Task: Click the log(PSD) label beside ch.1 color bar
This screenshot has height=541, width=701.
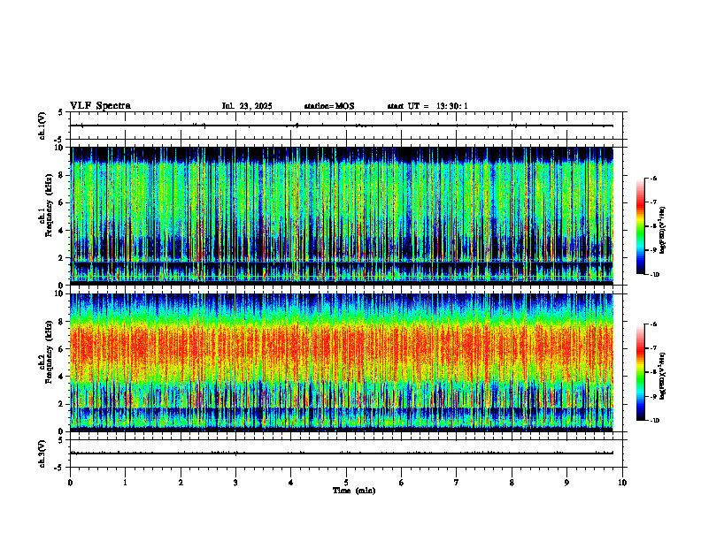Action: click(662, 231)
